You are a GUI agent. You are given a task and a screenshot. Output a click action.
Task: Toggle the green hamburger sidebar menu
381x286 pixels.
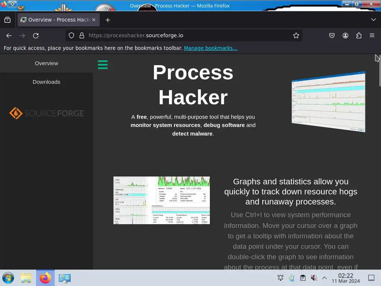pos(103,65)
